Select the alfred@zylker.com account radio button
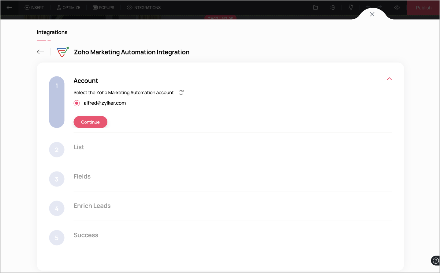This screenshot has height=273, width=440. (77, 103)
